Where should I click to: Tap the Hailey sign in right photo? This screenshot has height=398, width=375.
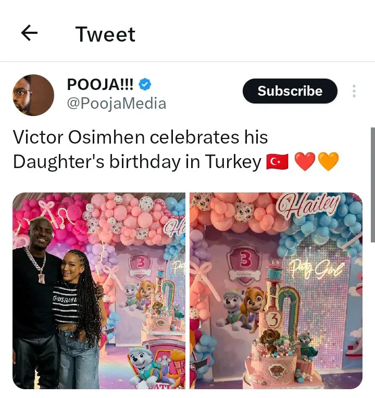[x=308, y=205]
